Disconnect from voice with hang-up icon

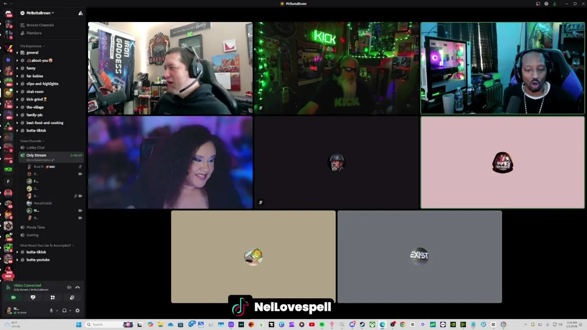(78, 287)
